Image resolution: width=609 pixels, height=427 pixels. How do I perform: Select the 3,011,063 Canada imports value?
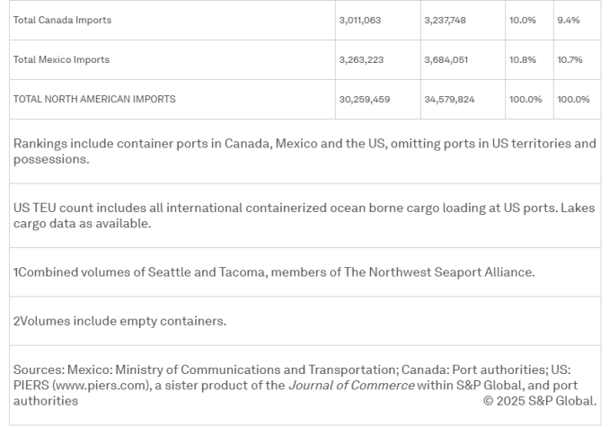pos(360,20)
